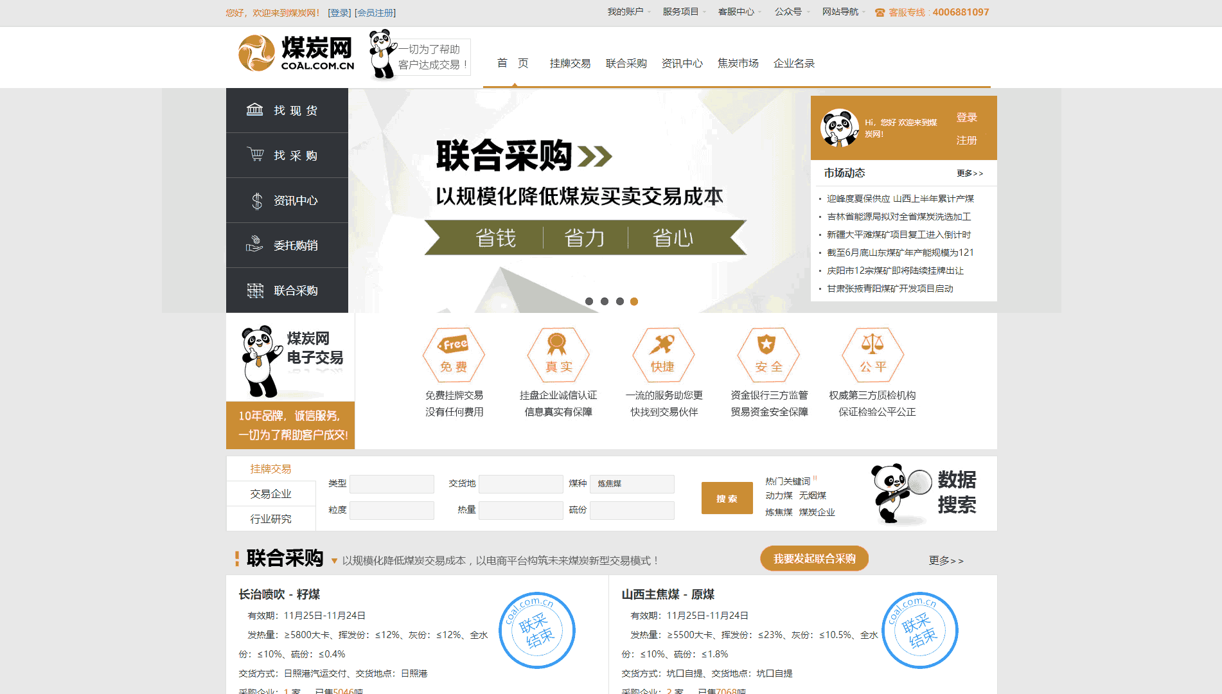Select the second carousel dot

tap(605, 301)
